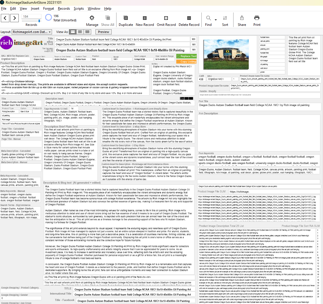Switch to List view in View As

point(80,32)
